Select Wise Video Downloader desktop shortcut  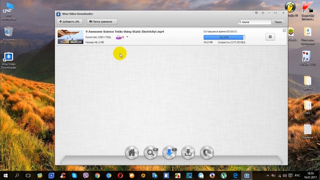[8, 61]
